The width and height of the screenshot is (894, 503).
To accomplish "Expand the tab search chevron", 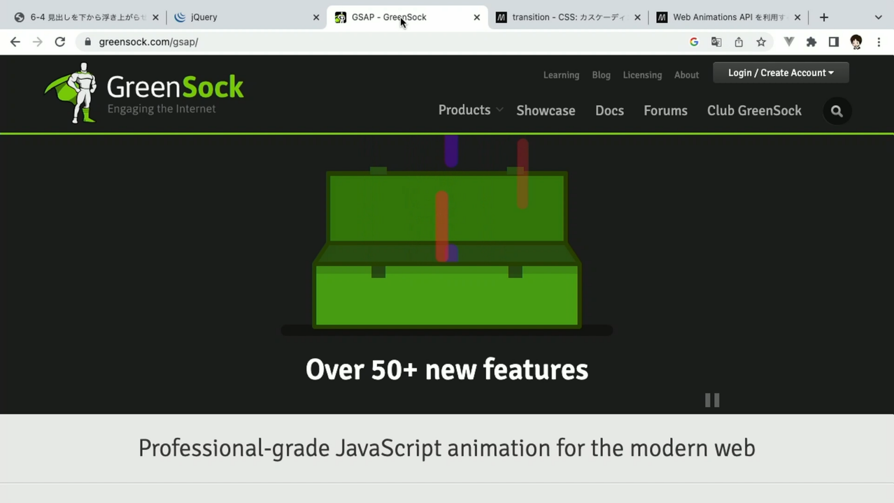I will 878,17.
